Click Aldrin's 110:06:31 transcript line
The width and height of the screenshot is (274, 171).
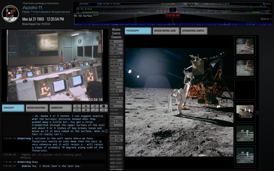click(x=54, y=166)
